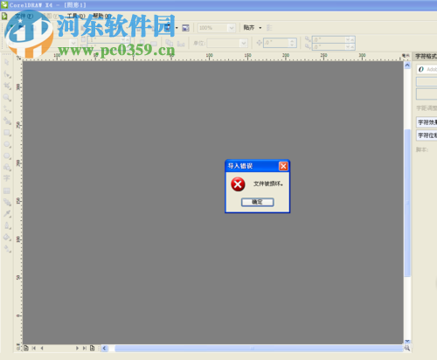Viewport: 437px width, 360px height.
Task: Select the Zoom tool in the toolbox
Action: pos(7,98)
